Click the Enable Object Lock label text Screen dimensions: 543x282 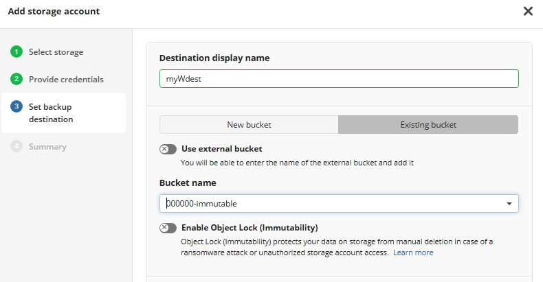250,228
